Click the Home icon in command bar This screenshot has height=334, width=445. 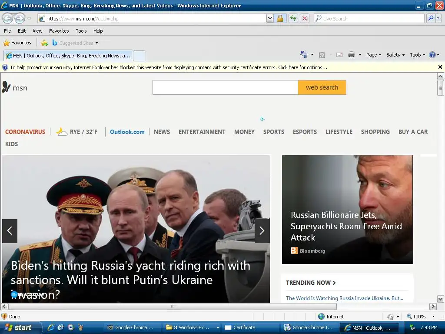coord(304,55)
